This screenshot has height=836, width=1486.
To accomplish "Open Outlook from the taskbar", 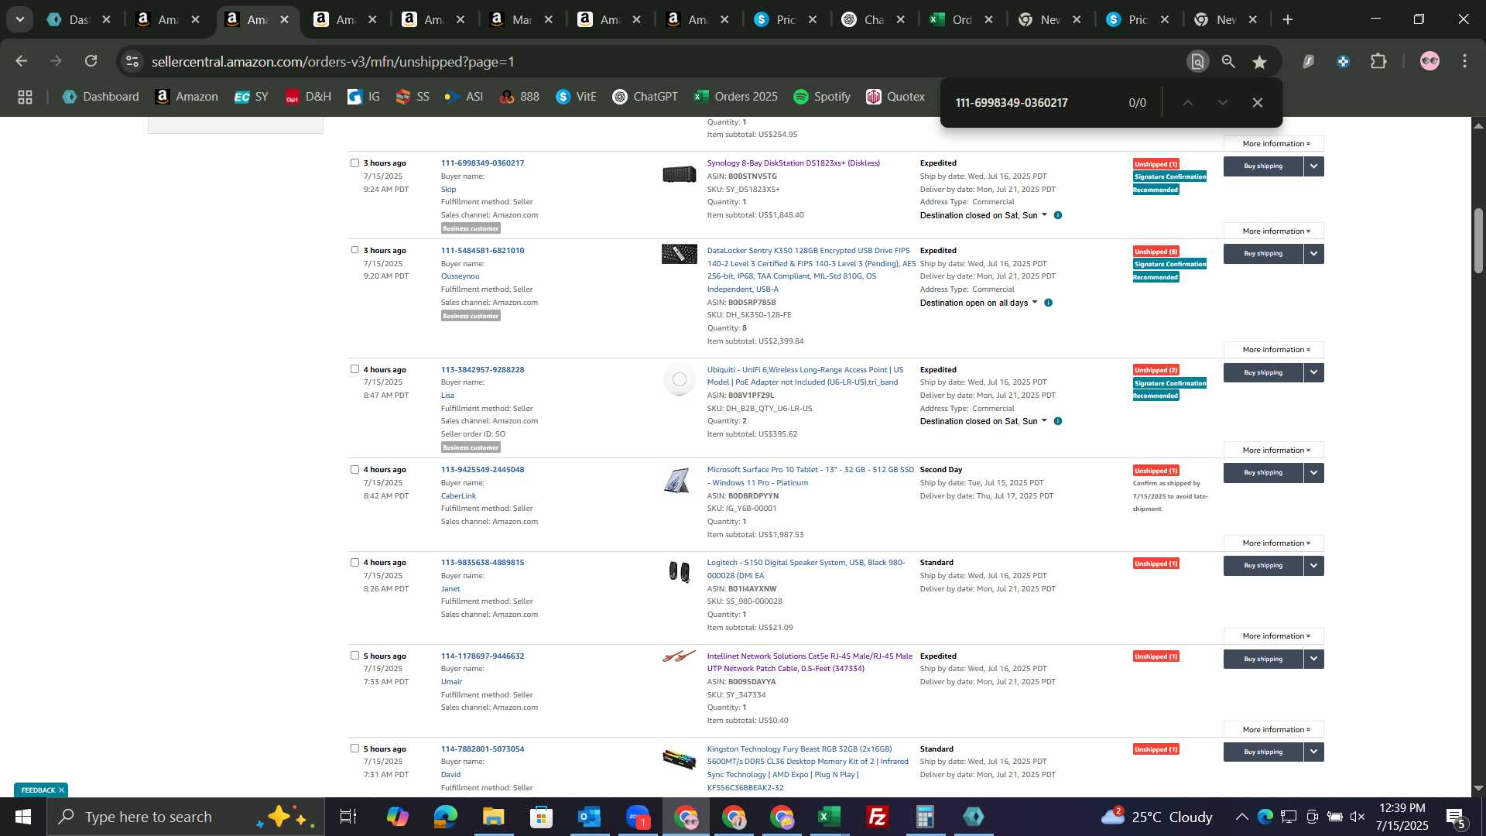I will pos(589,817).
